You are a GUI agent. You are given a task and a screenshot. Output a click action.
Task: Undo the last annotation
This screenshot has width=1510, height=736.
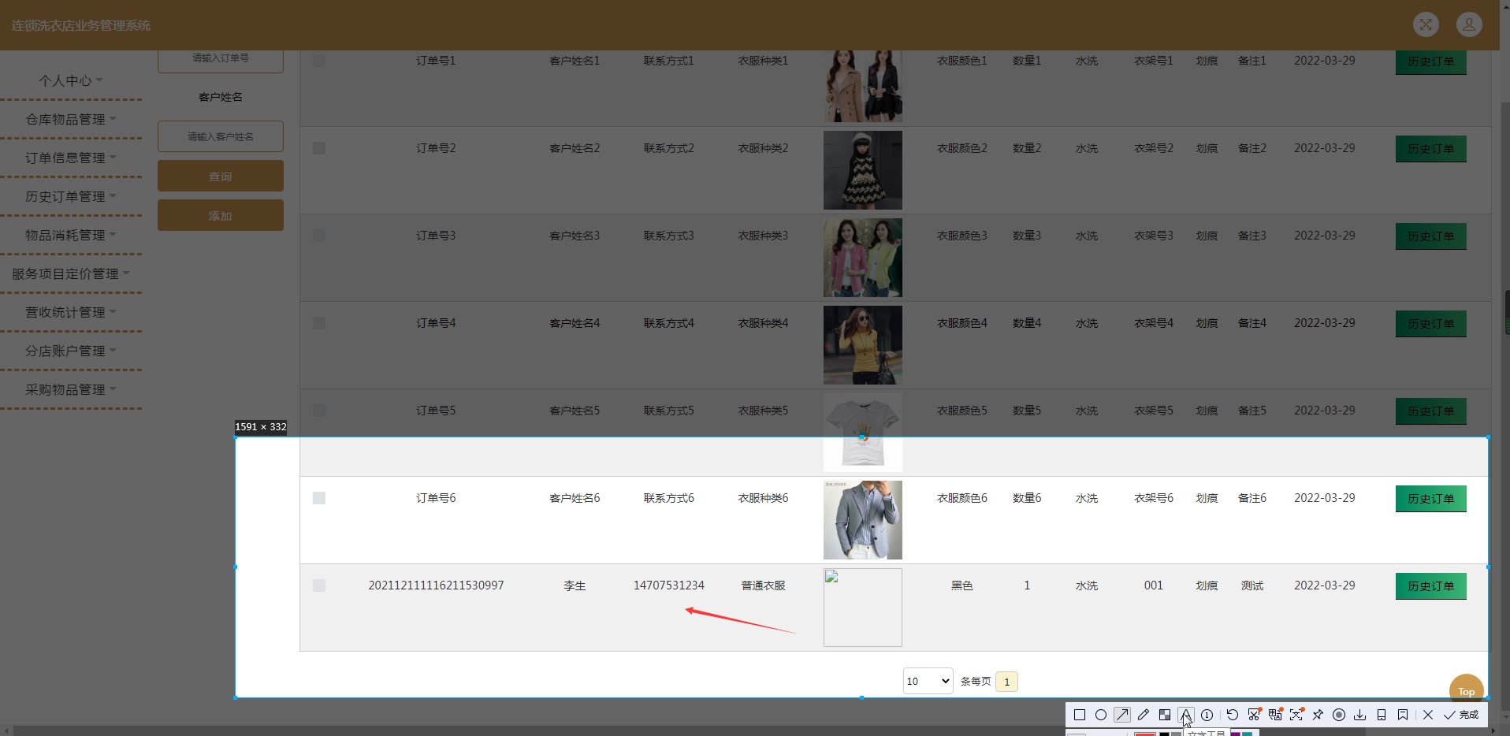pos(1233,715)
